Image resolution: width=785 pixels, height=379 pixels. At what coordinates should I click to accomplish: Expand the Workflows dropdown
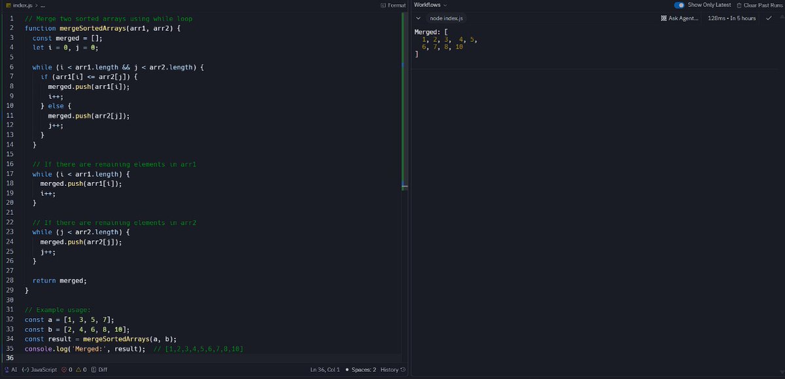point(430,5)
